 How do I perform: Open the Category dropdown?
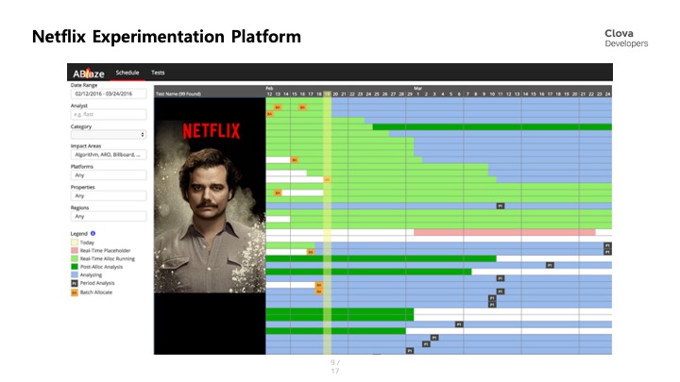(x=108, y=135)
